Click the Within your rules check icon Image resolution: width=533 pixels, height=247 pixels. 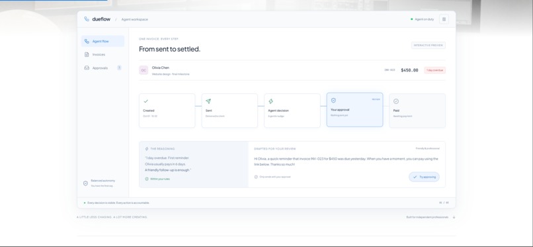pyautogui.click(x=147, y=179)
